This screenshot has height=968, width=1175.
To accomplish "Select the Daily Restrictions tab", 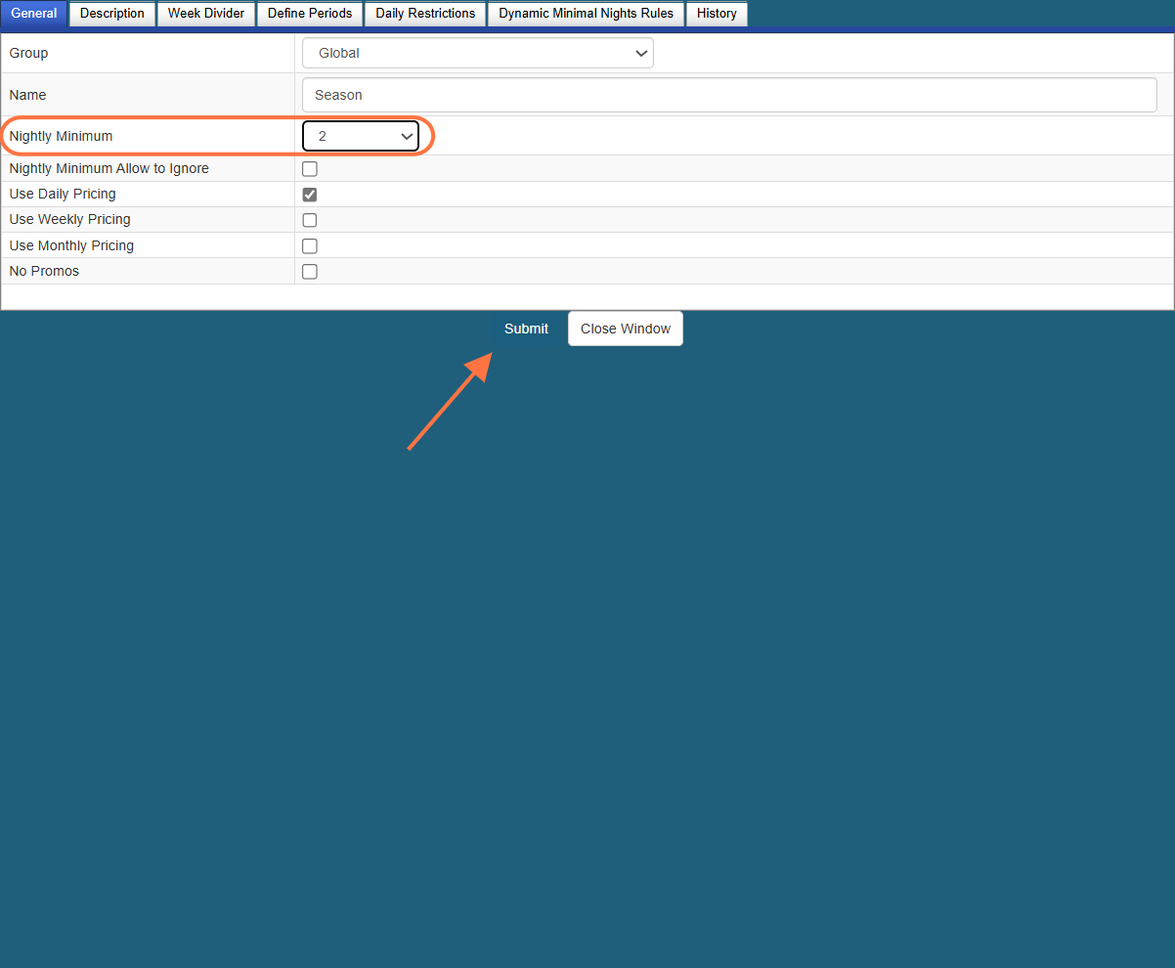I will 425,14.
